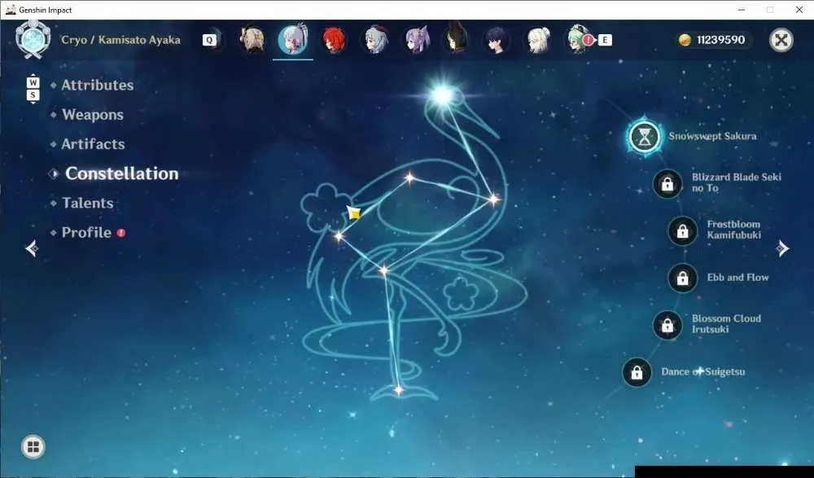Click the Dance of Suigetsu lock icon
This screenshot has width=814, height=478.
(637, 372)
